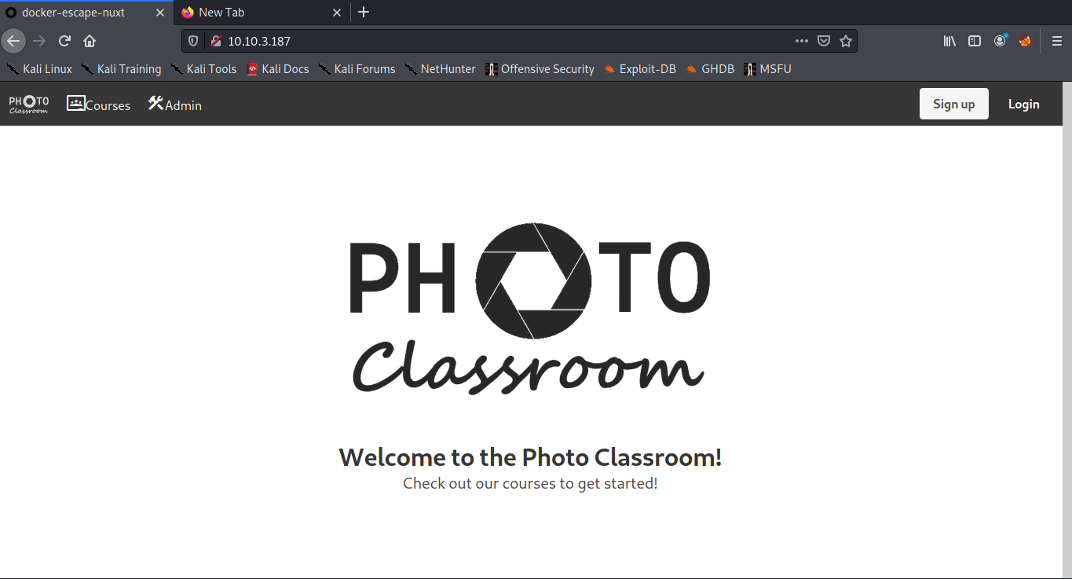This screenshot has height=579, width=1072.
Task: Click the Sign up button
Action: 953,104
